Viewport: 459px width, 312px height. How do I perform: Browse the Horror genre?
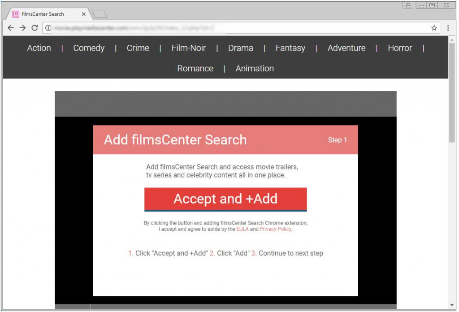[400, 48]
